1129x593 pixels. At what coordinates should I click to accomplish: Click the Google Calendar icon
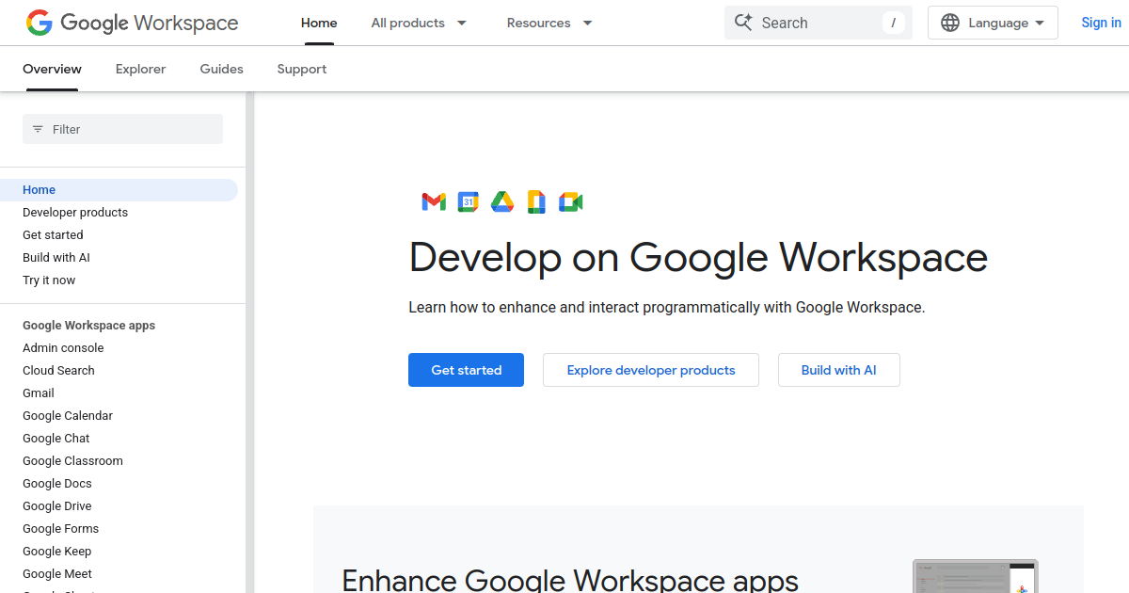[468, 201]
